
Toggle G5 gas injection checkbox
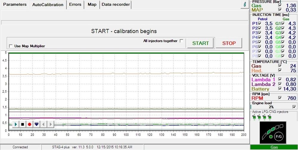coord(283,42)
